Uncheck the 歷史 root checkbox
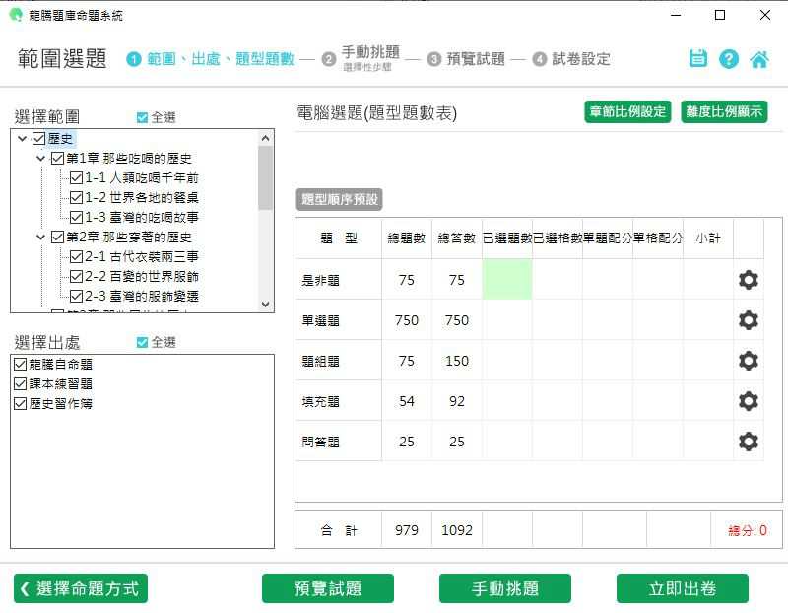Image resolution: width=788 pixels, height=613 pixels. pos(38,138)
